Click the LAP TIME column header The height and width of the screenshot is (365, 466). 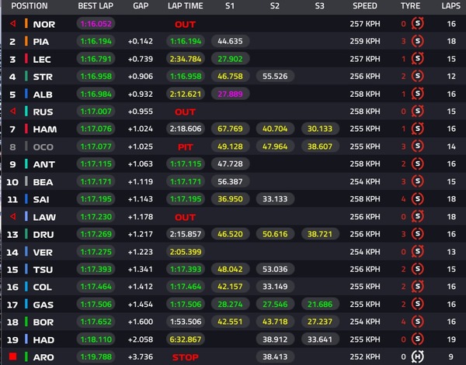point(184,6)
